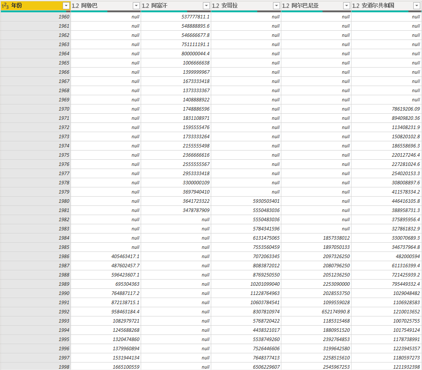Open data type icon of 安哥拉 column

(216, 6)
